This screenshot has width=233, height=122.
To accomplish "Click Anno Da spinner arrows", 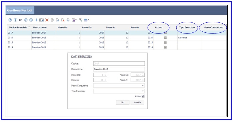I will (x=143, y=75).
